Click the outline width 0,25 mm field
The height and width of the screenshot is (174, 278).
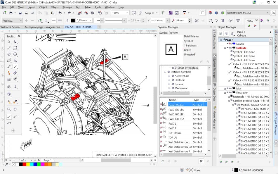(x=82, y=20)
